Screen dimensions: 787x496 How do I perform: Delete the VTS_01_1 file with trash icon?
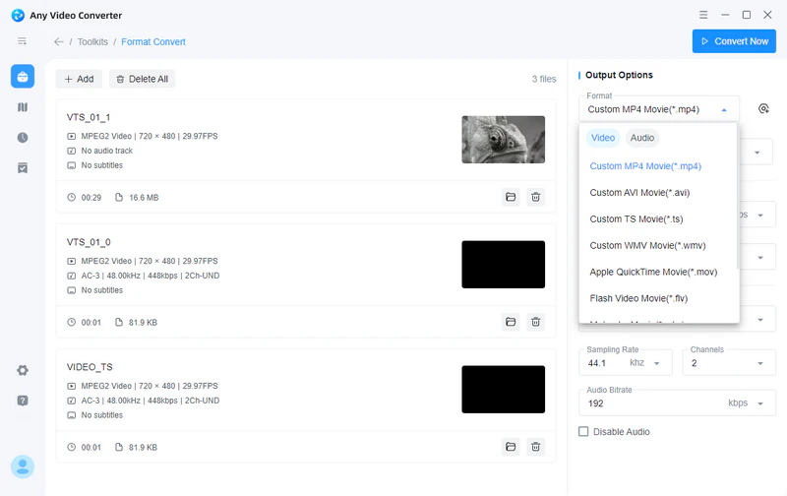tap(535, 197)
